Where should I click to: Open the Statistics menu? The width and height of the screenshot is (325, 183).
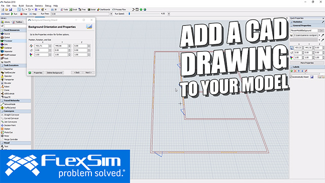coord(39,6)
